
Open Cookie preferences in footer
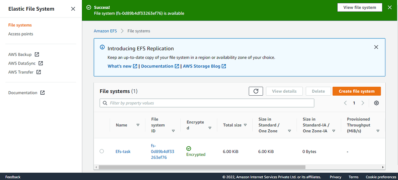381,177
